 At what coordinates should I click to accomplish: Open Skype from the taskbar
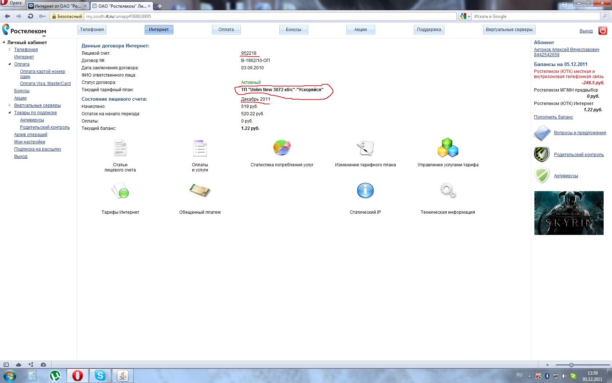point(100,375)
